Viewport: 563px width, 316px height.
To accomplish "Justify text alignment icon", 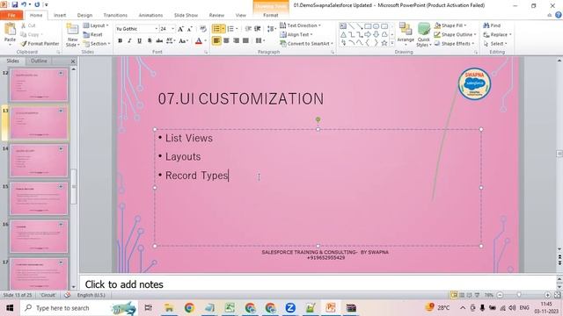I will pos(245,41).
